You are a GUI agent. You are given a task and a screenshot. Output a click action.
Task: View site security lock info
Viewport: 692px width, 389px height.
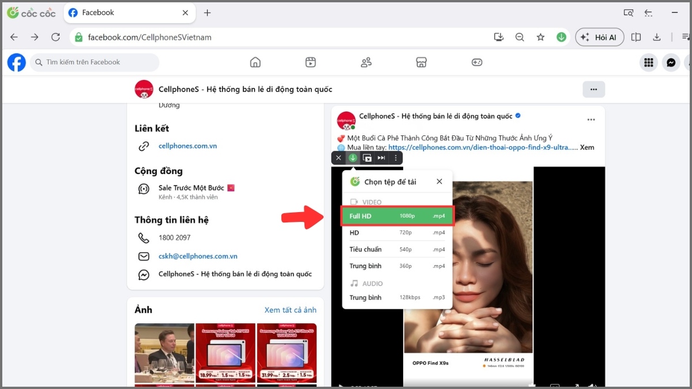coord(79,37)
